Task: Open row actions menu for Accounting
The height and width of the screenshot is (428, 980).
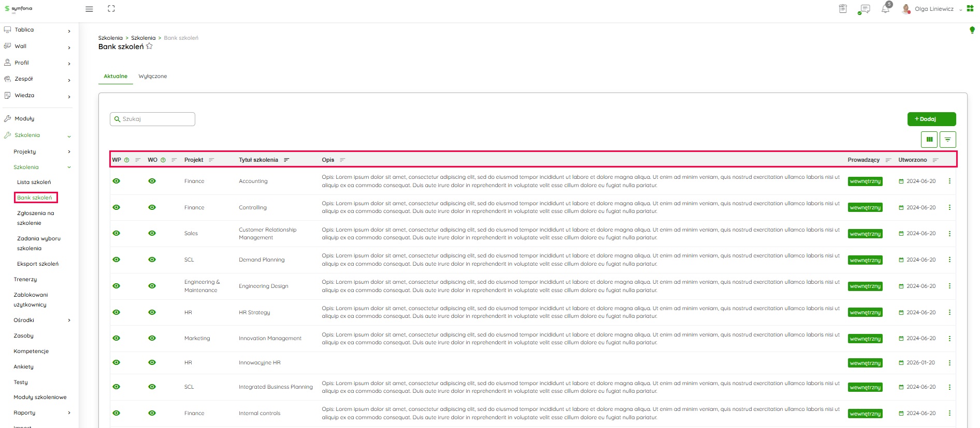Action: (x=949, y=181)
